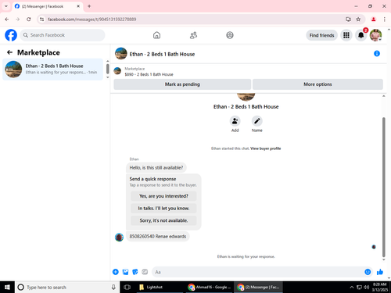This screenshot has height=293, width=391.
Task: Click the Add people icon
Action: pos(235,121)
